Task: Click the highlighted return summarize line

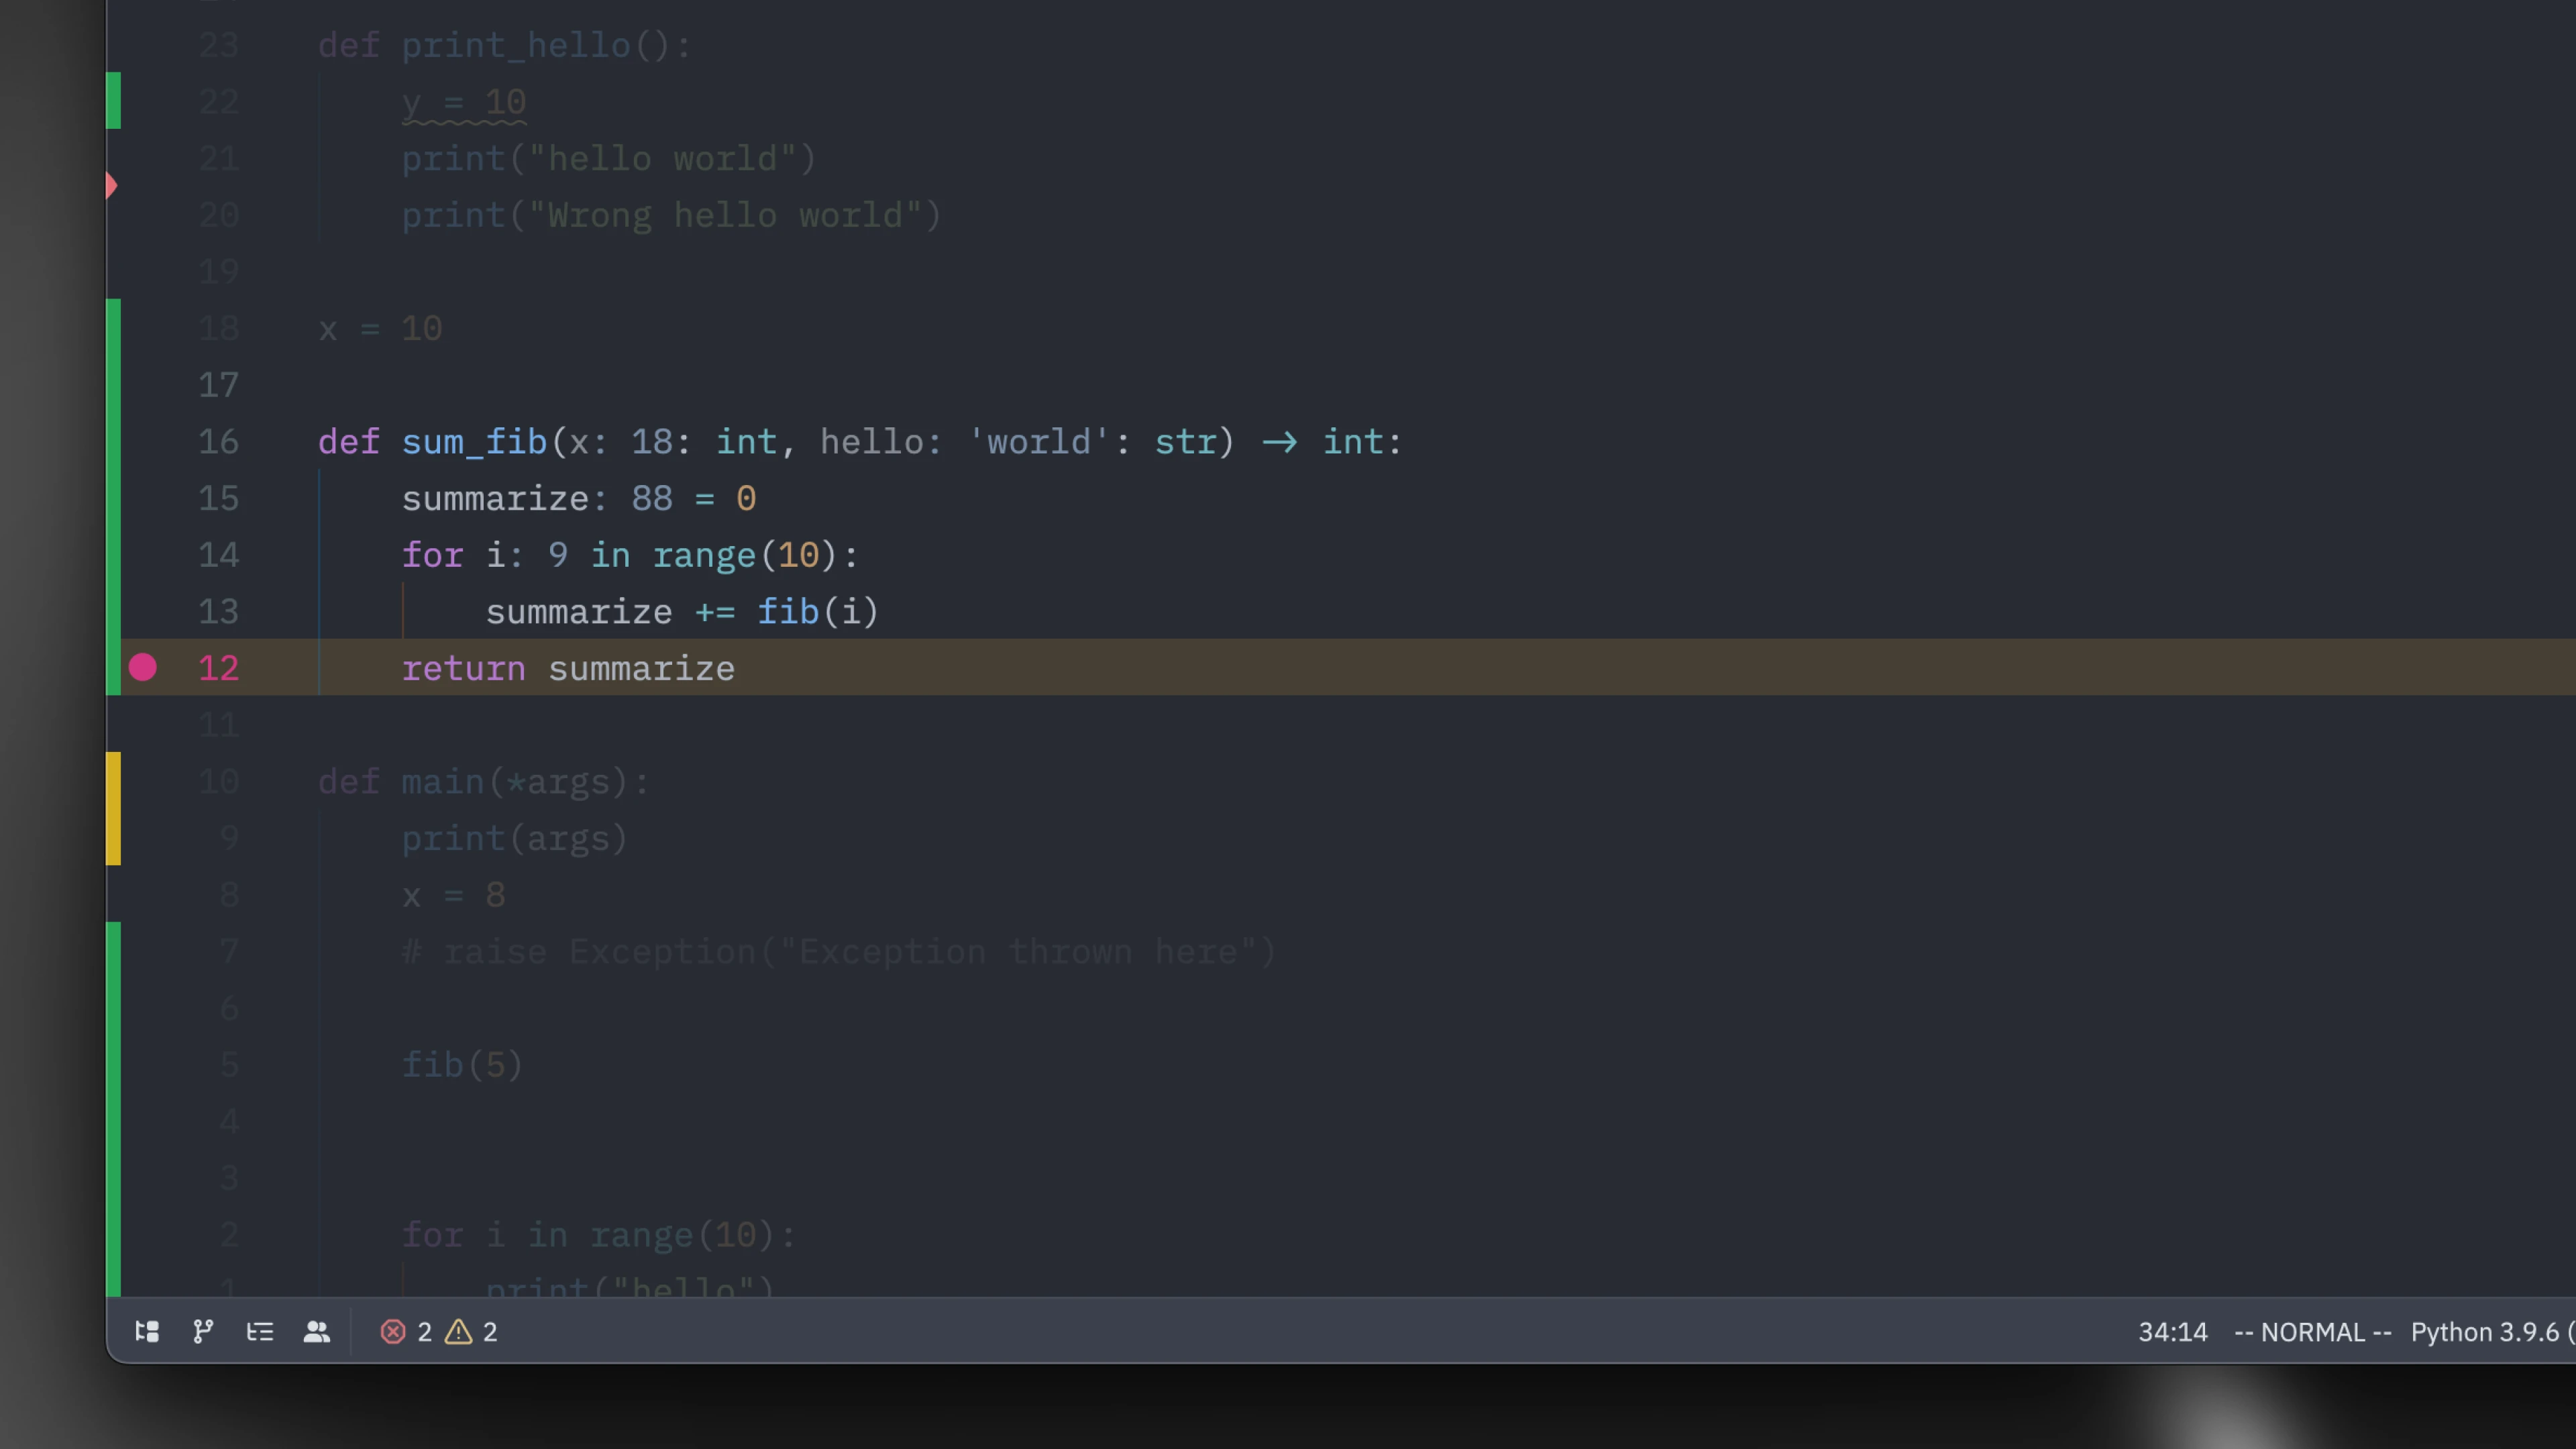Action: coord(568,668)
